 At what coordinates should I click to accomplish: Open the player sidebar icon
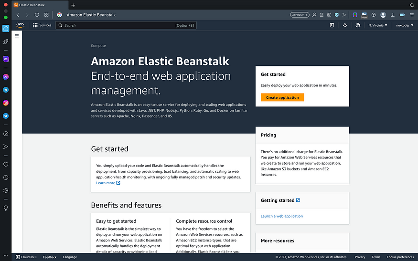[x=6, y=134]
